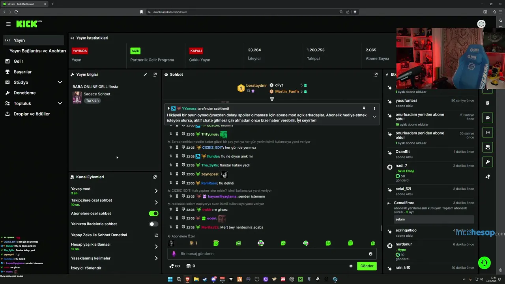The image size is (505, 284).
Task: Click the Sadece Sohbet category
Action: (97, 94)
